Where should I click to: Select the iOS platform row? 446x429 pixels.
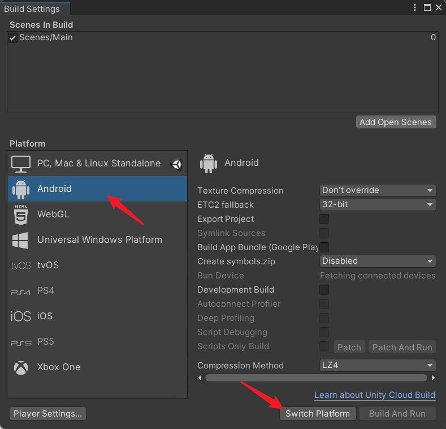pos(97,316)
